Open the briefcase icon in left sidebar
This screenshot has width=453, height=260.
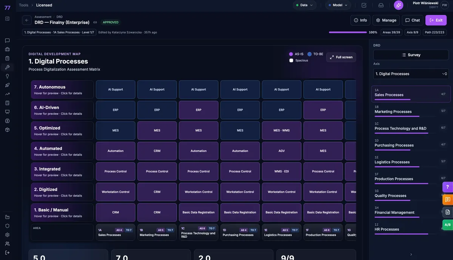[7, 49]
